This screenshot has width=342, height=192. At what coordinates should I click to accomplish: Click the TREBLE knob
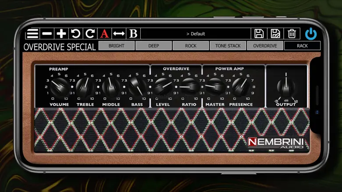(x=85, y=87)
